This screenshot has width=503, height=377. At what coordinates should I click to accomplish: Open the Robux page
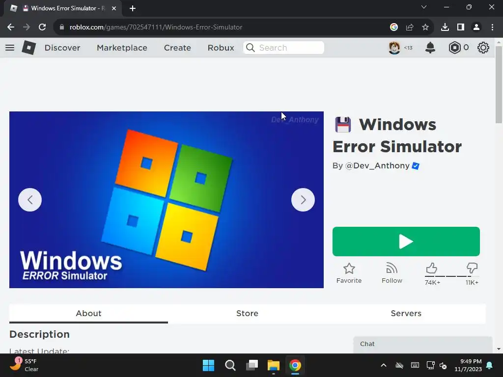tap(221, 48)
